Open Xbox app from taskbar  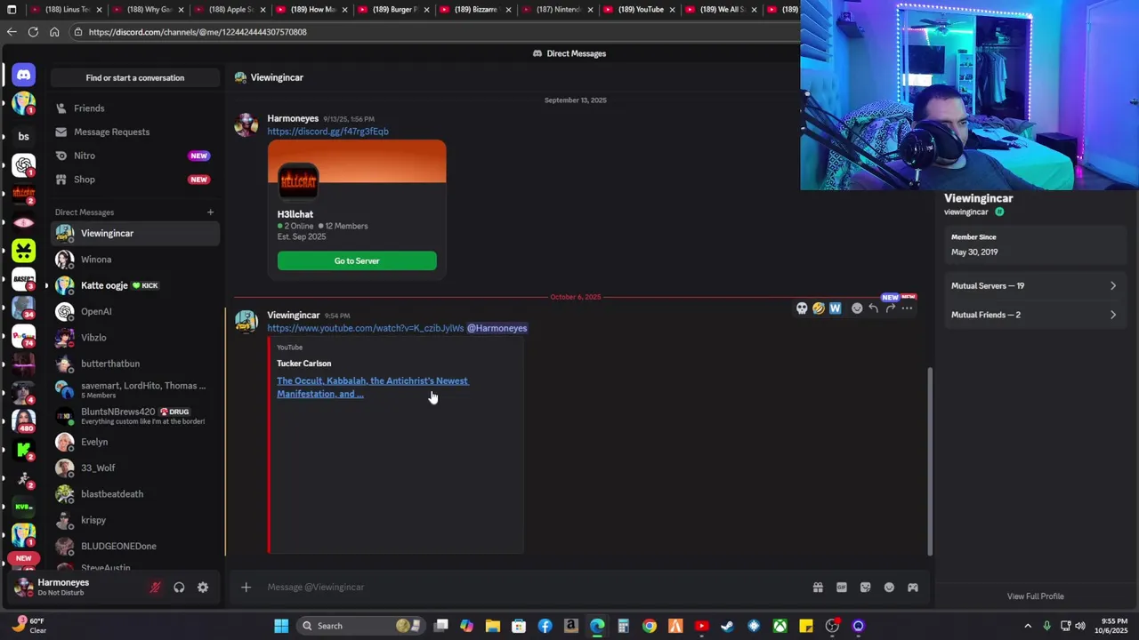(780, 626)
